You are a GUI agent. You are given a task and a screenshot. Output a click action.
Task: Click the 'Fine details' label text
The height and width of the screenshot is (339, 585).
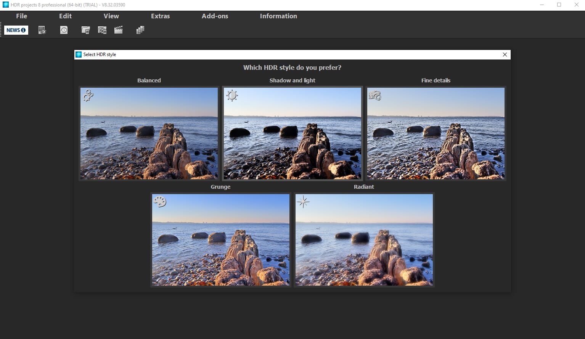pos(436,80)
